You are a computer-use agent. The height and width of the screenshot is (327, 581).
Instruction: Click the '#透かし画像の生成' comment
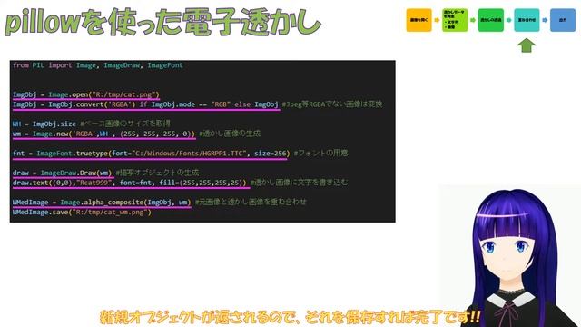230,134
